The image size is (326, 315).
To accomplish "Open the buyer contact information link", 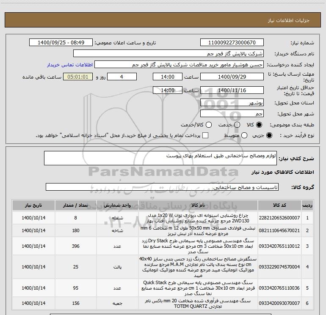I will click(x=70, y=65).
